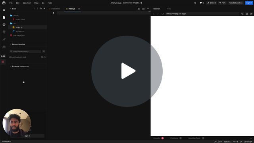
Task: Click the heart like icon
Action: (201, 3)
